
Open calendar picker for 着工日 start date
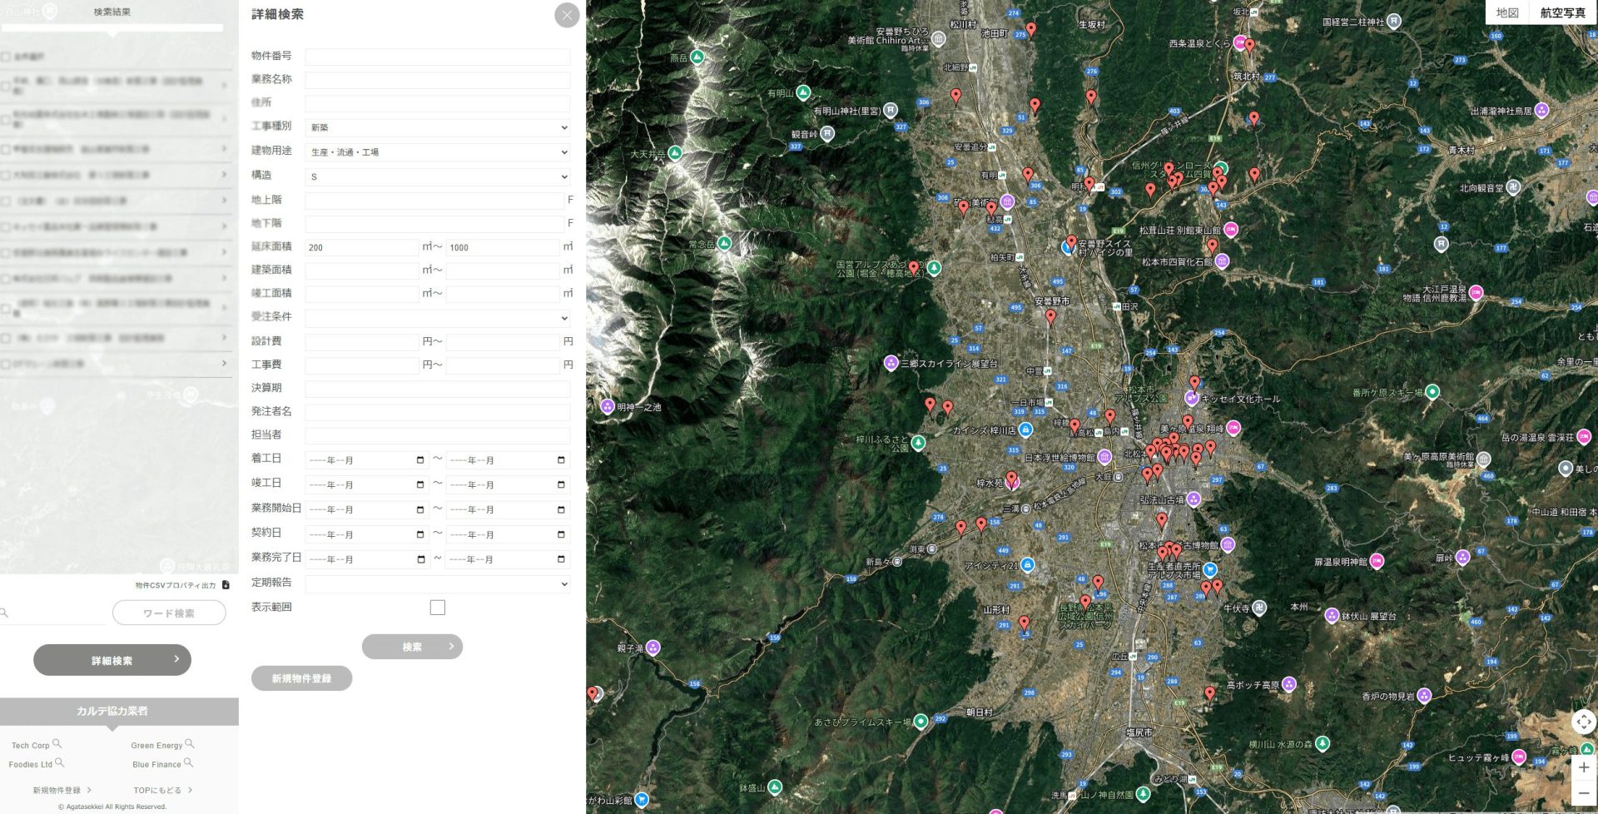tap(420, 460)
